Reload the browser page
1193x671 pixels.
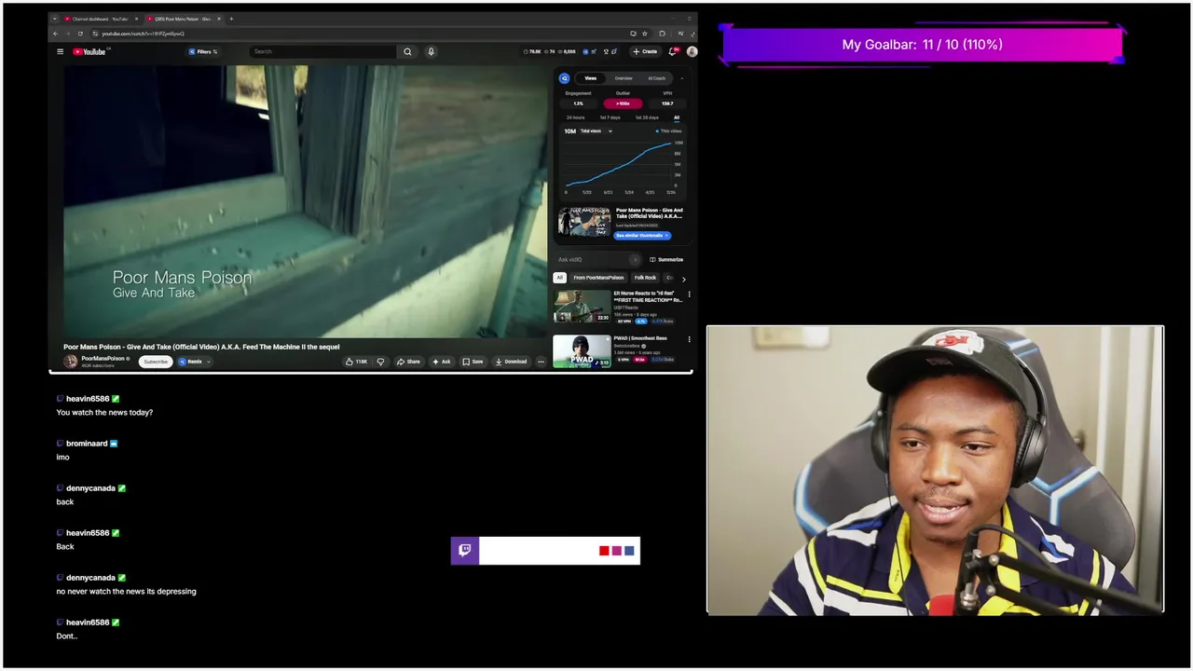pyautogui.click(x=80, y=34)
